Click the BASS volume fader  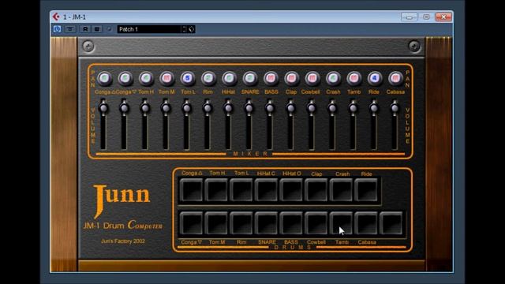[x=270, y=108]
